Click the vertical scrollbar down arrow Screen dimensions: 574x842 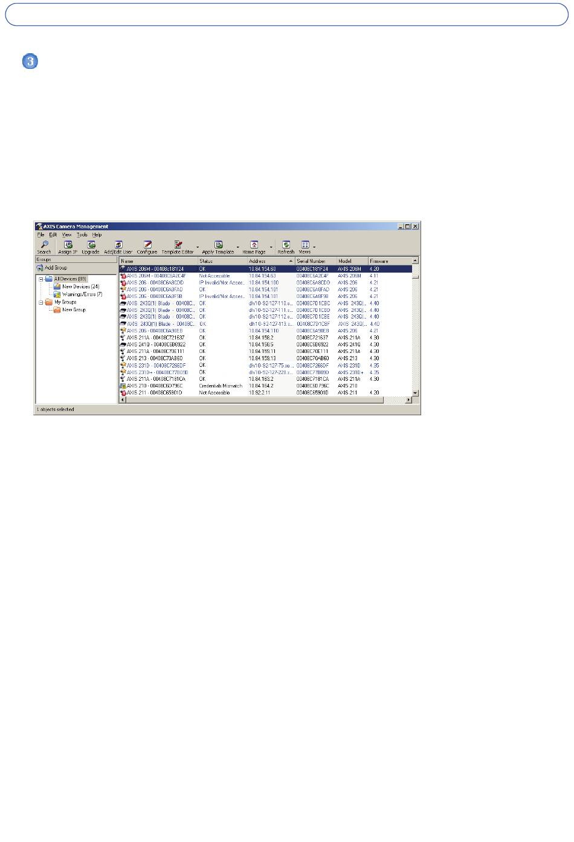pos(415,393)
